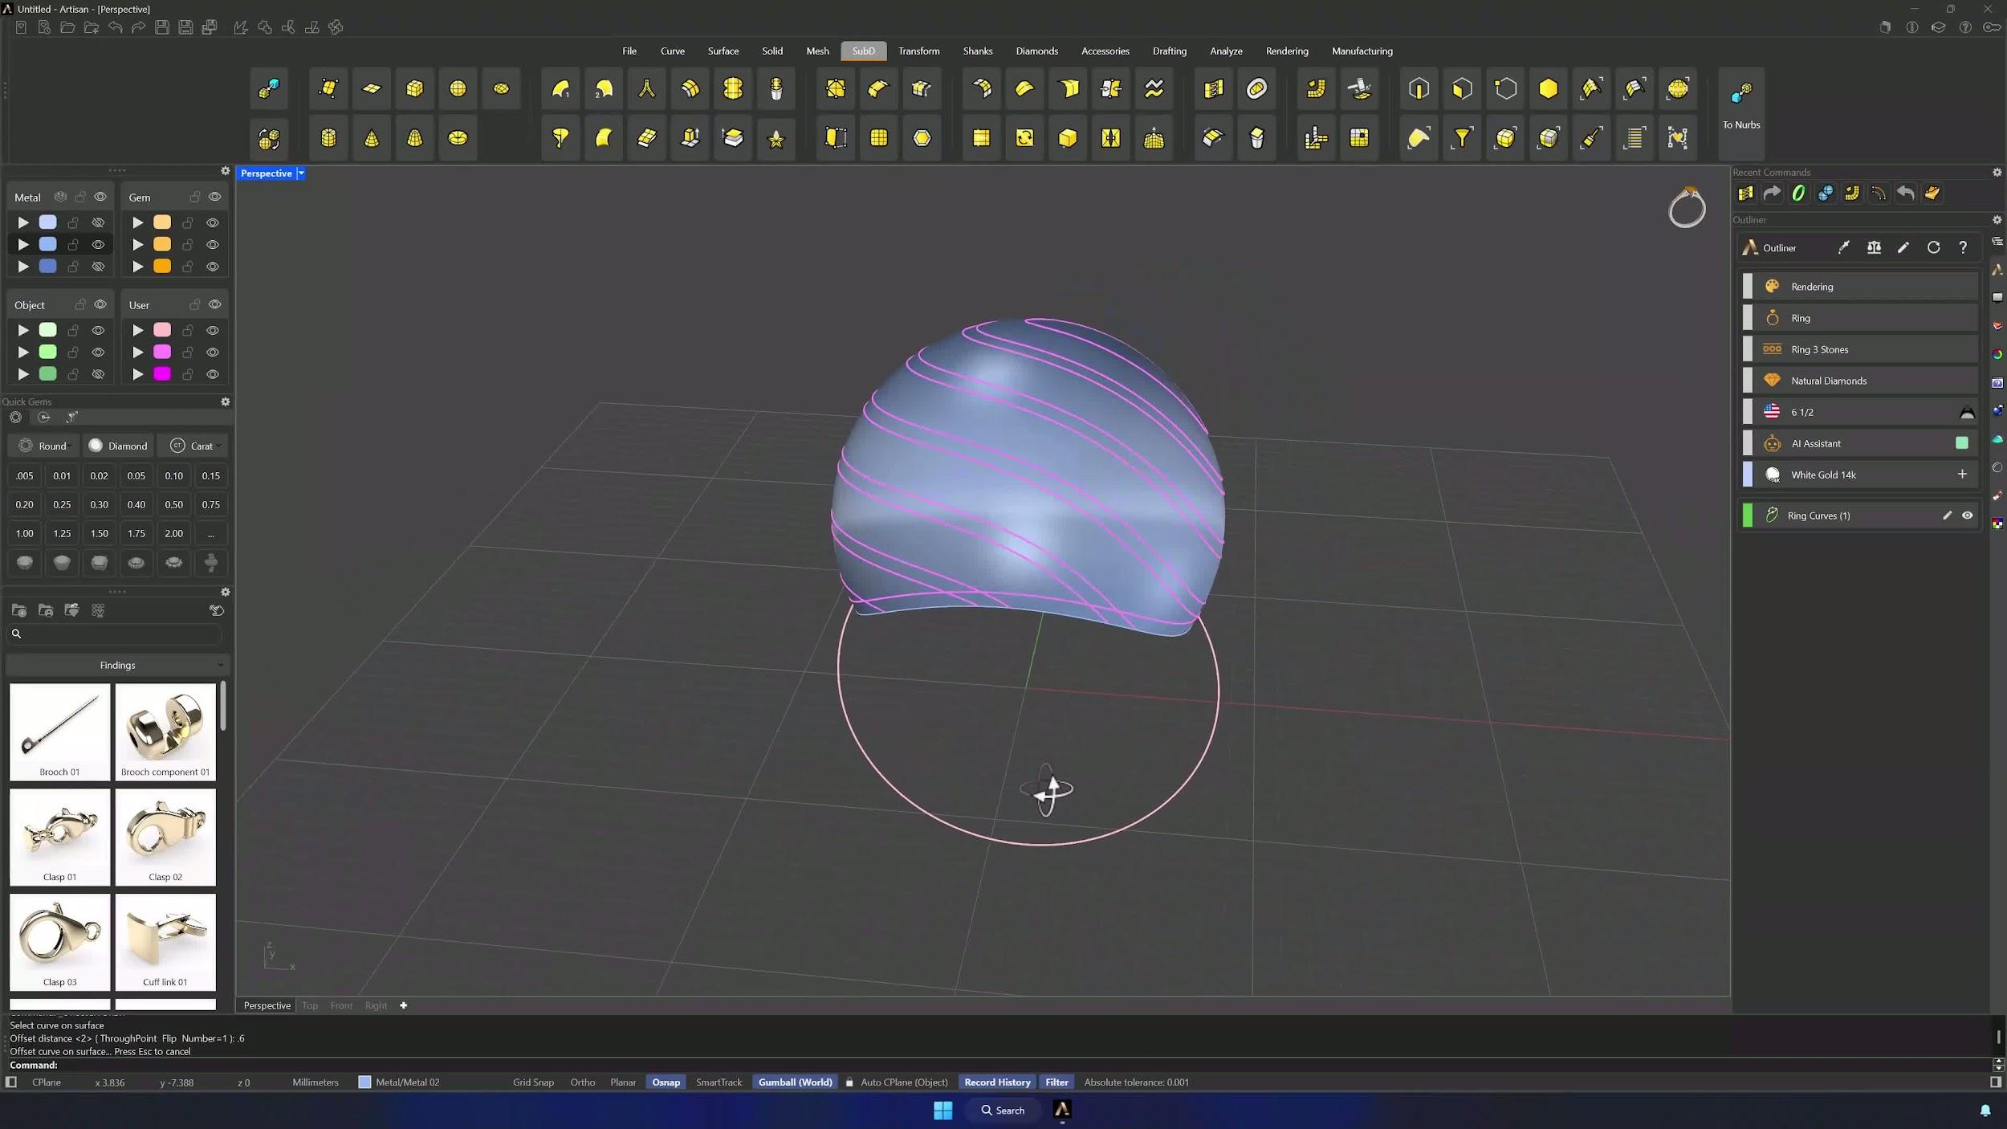Click the magenta User layer color swatch
The image size is (2007, 1129).
(162, 374)
